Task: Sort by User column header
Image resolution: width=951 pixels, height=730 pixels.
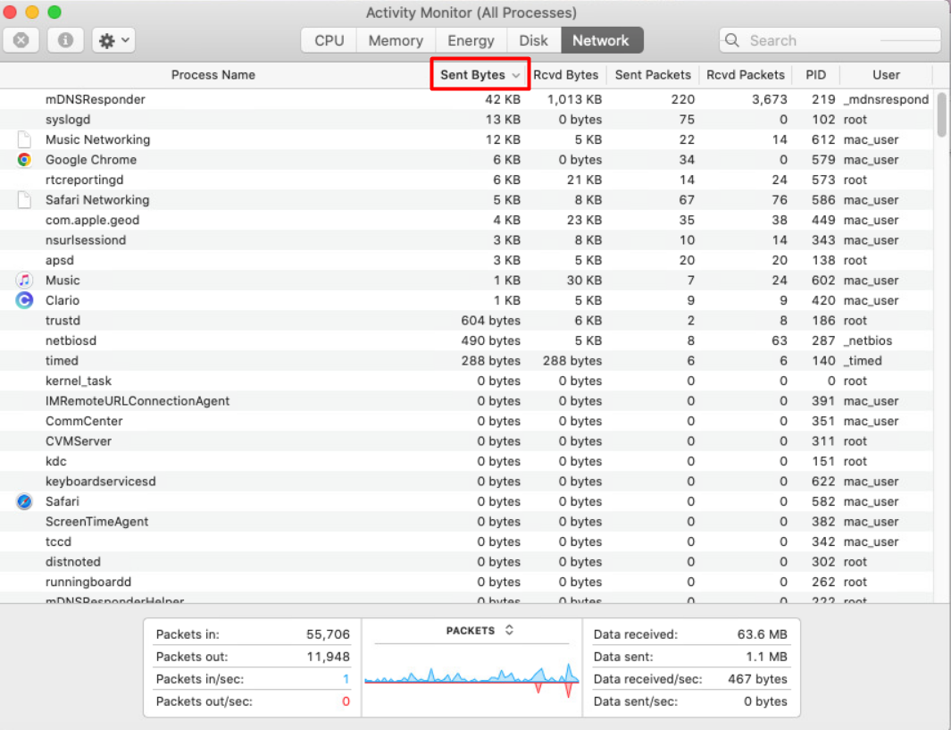Action: [x=886, y=75]
